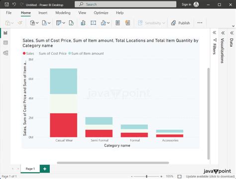Open the Sensitivity dropdown arrow
Screen dimensions: 236x179
pyautogui.click(x=164, y=23)
